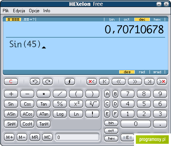The height and width of the screenshot is (146, 171).
Task: Open the Info menu
Action: [47, 11]
